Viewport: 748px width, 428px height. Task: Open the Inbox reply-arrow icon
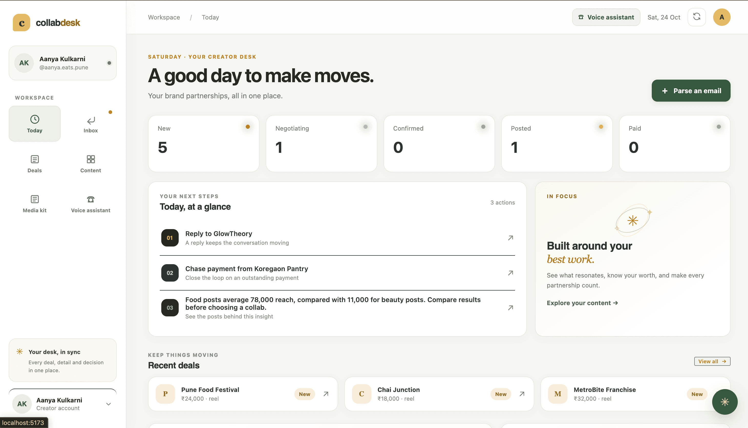pos(91,121)
